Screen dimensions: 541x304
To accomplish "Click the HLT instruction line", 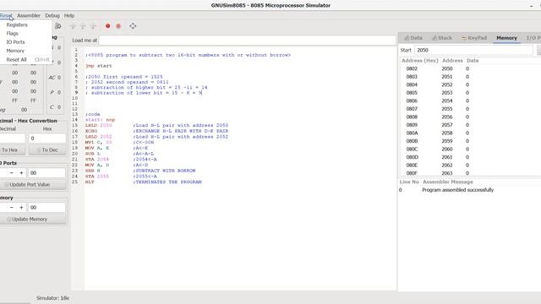I will pos(90,182).
